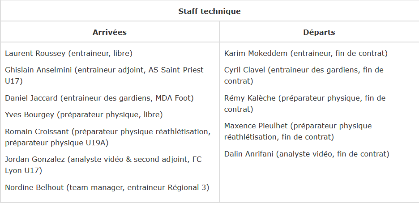419x203 pixels.
Task: Click the Yves Bourgey entry
Action: click(x=84, y=114)
